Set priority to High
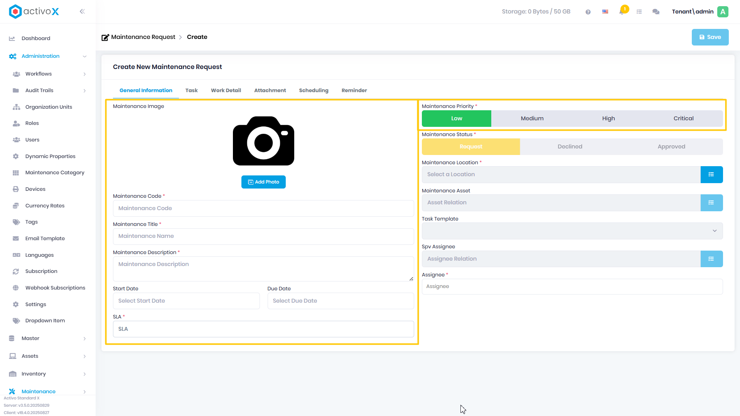The width and height of the screenshot is (740, 416). [x=609, y=119]
